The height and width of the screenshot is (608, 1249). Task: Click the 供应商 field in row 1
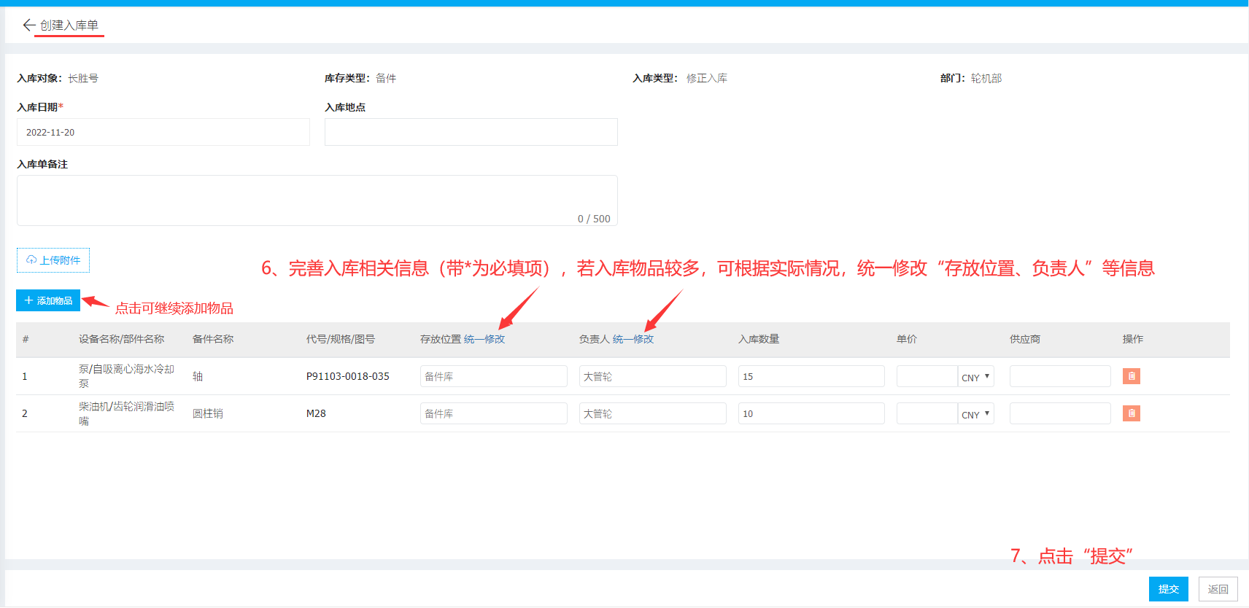pyautogui.click(x=1060, y=376)
